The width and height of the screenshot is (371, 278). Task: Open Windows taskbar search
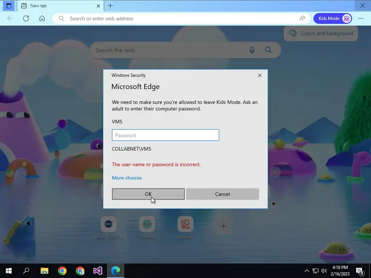pyautogui.click(x=26, y=271)
